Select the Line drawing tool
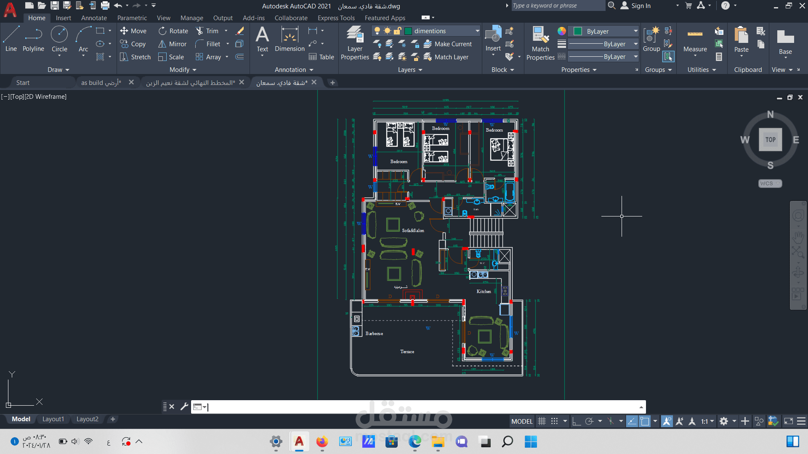The image size is (808, 454). (11, 39)
